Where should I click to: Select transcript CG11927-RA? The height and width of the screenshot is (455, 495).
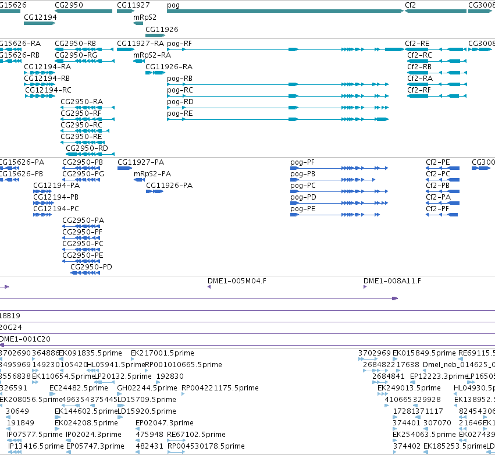pyautogui.click(x=126, y=49)
